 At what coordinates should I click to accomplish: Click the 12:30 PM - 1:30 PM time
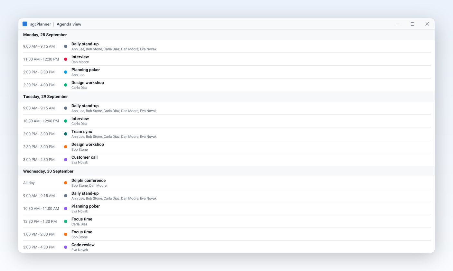click(40, 221)
